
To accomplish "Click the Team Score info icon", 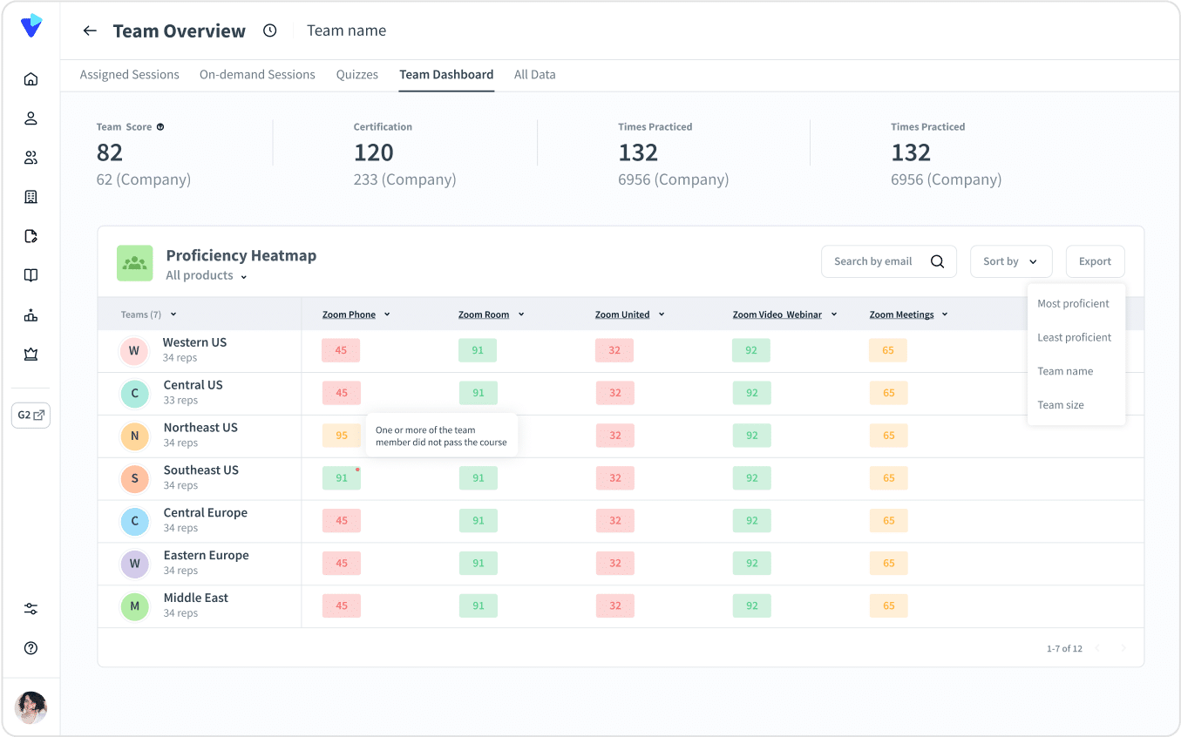I will pyautogui.click(x=160, y=127).
